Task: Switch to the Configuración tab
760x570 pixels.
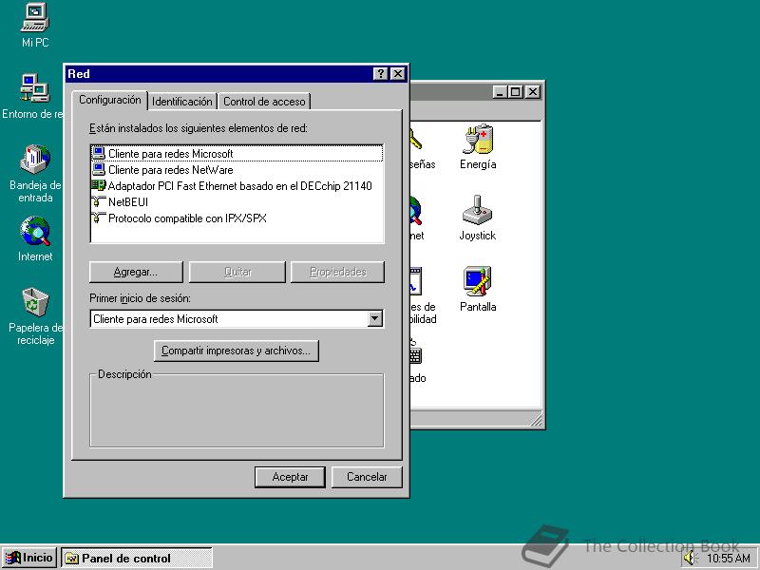Action: [110, 100]
